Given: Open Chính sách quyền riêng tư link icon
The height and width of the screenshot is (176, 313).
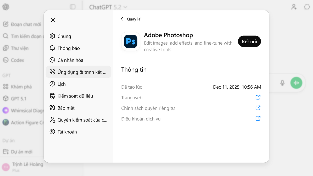Looking at the screenshot, I should (258, 108).
